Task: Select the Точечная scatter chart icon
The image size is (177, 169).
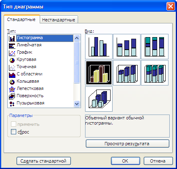Action: point(12,67)
